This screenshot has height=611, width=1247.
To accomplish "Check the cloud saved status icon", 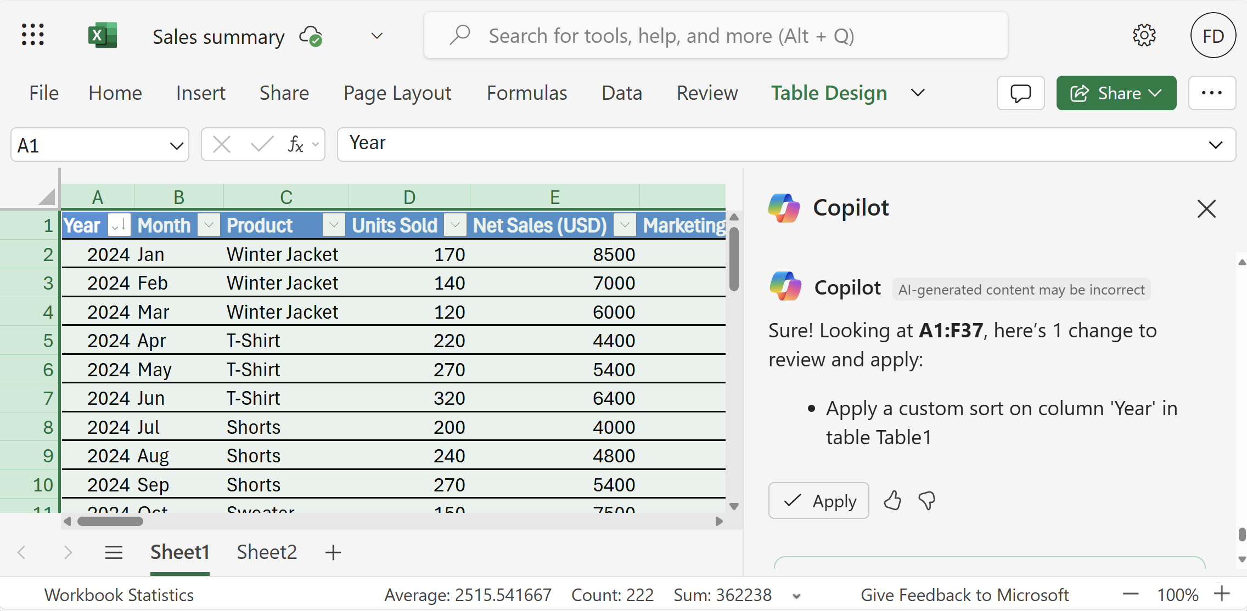I will 311,36.
